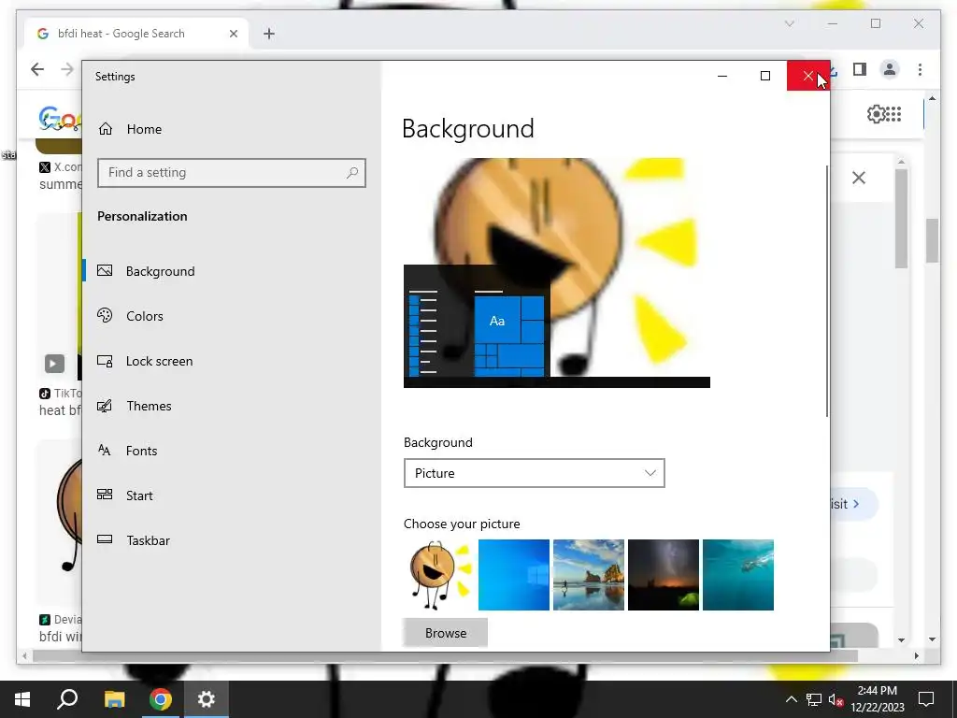The image size is (957, 718).
Task: Open Windows taskbar search
Action: point(67,699)
